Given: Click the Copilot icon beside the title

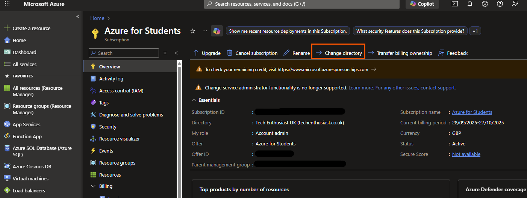Looking at the screenshot, I should pyautogui.click(x=217, y=31).
